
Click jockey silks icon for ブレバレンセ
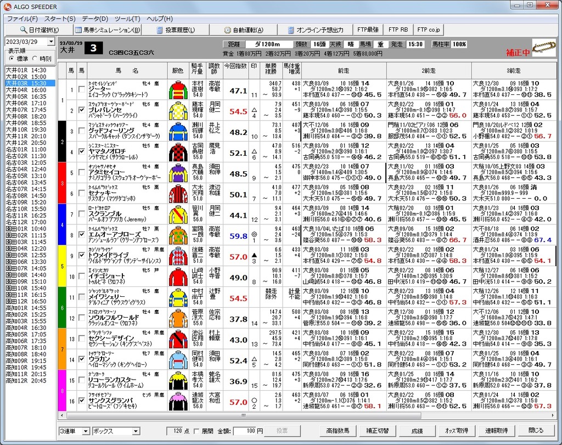tap(178, 111)
